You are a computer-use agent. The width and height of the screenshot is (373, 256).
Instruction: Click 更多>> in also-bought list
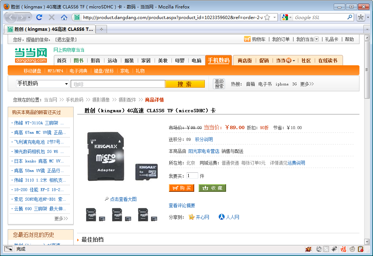point(61,218)
